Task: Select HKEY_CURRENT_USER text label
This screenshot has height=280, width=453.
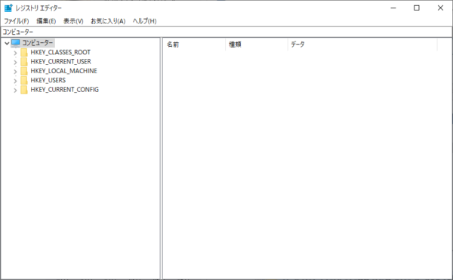Action: (x=60, y=61)
